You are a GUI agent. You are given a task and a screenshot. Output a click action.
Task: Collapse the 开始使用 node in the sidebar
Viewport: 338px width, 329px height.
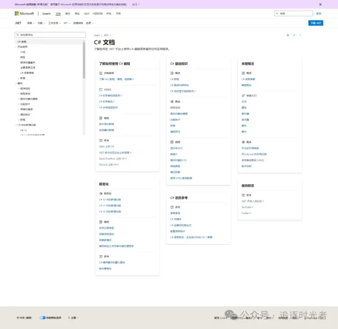point(16,47)
